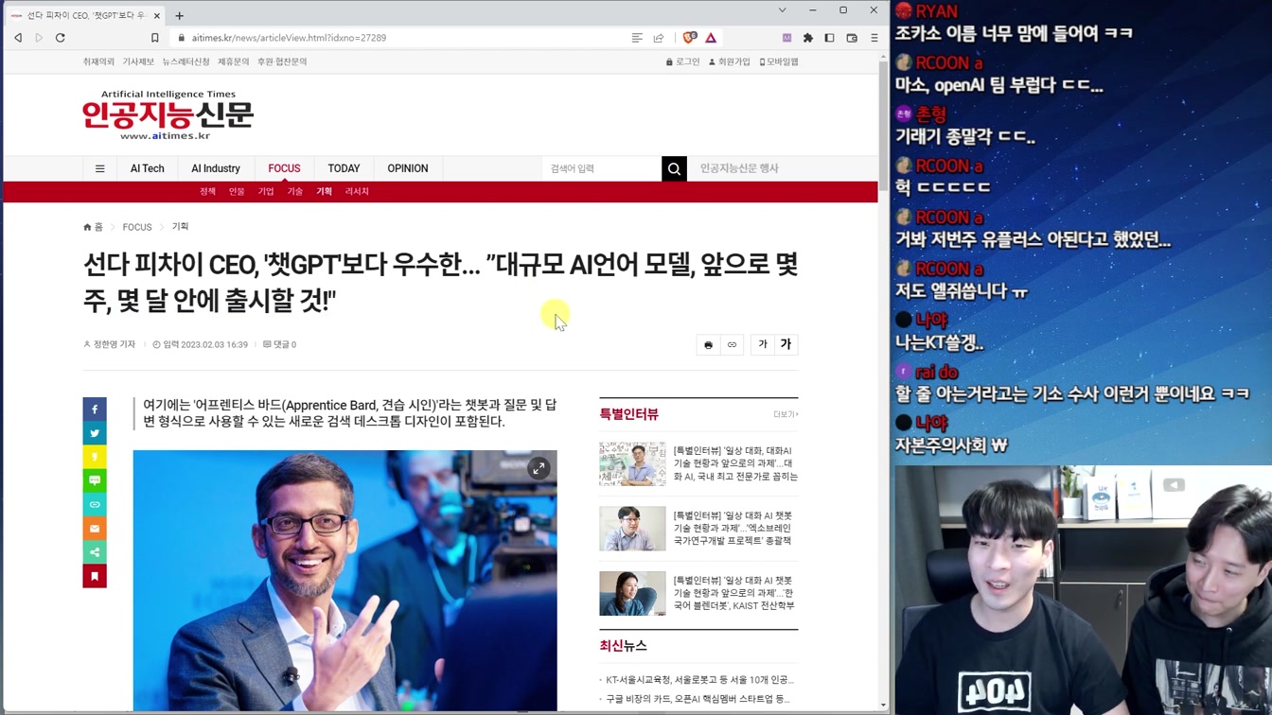Open reader mode icon in address bar
This screenshot has width=1272, height=715.
click(x=637, y=38)
